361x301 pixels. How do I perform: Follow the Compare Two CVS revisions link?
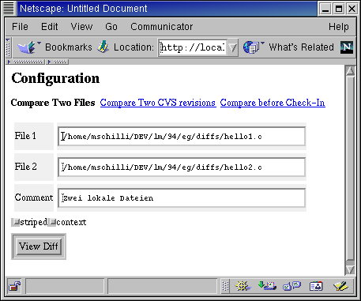[158, 103]
